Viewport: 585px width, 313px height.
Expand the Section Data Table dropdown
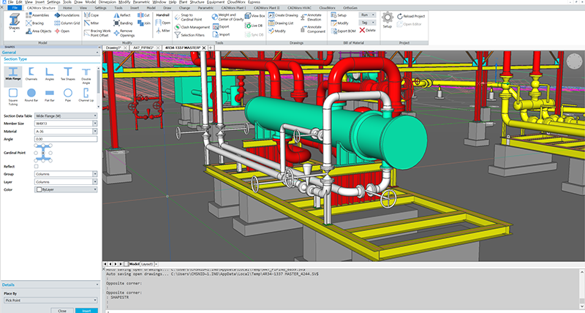95,116
